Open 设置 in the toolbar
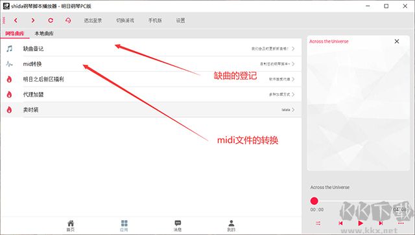The width and height of the screenshot is (415, 235). click(180, 20)
